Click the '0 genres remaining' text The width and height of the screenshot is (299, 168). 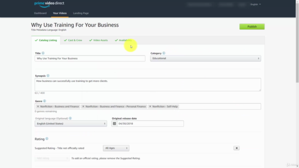click(46, 111)
